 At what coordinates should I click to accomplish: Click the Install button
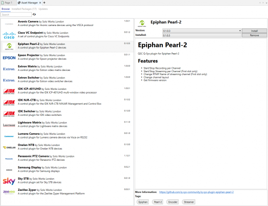click(x=254, y=31)
